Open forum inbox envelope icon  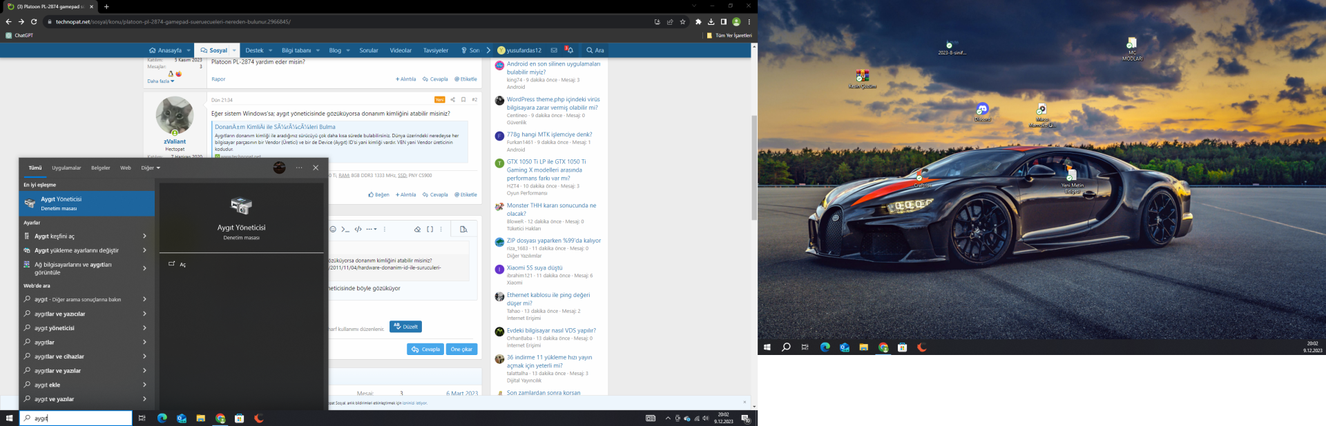coord(554,50)
